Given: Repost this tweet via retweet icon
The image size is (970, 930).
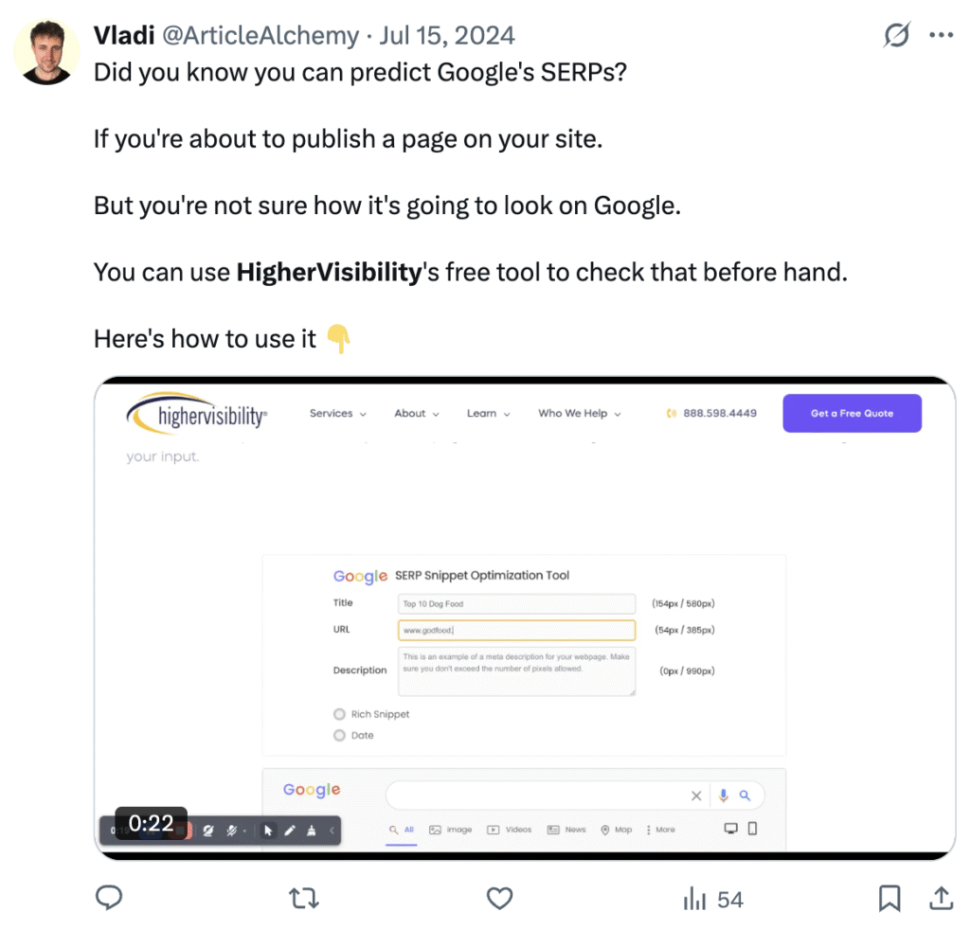Looking at the screenshot, I should 304,898.
